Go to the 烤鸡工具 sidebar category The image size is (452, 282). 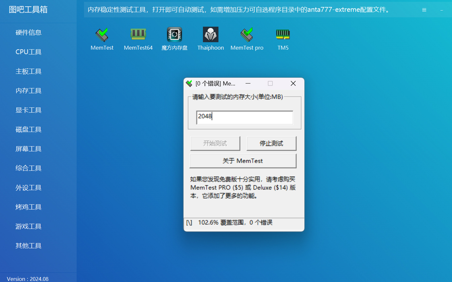pos(28,207)
